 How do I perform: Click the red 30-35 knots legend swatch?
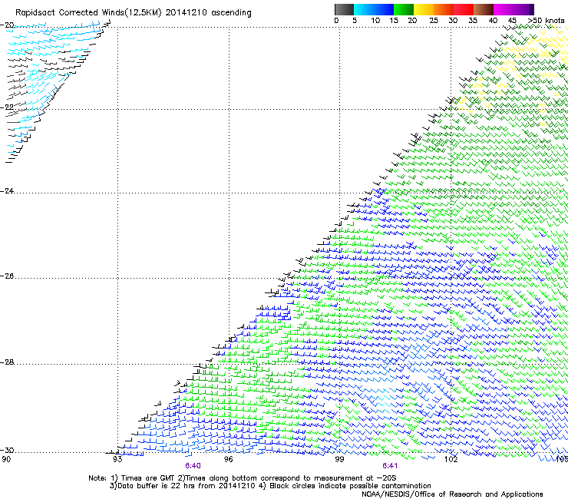click(464, 9)
